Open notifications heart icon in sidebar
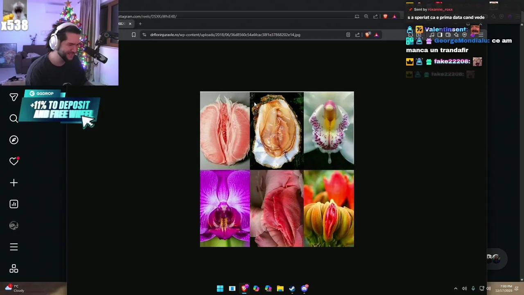 point(14,161)
